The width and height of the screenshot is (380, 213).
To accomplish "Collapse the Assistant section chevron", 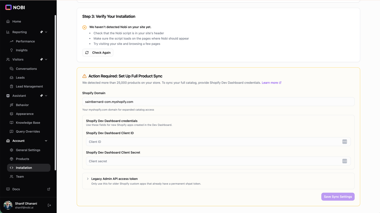I will click(x=46, y=96).
